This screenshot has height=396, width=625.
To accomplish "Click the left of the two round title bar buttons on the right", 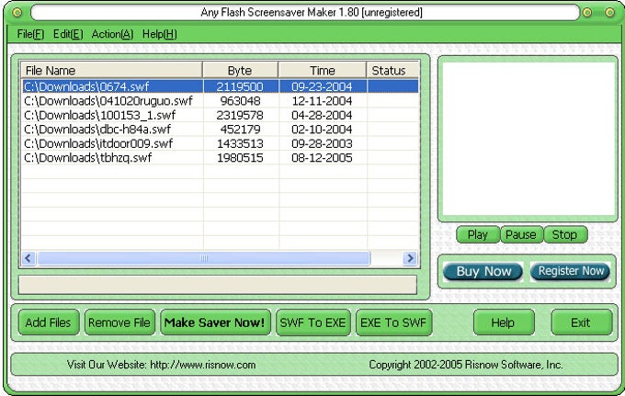I will coord(587,13).
